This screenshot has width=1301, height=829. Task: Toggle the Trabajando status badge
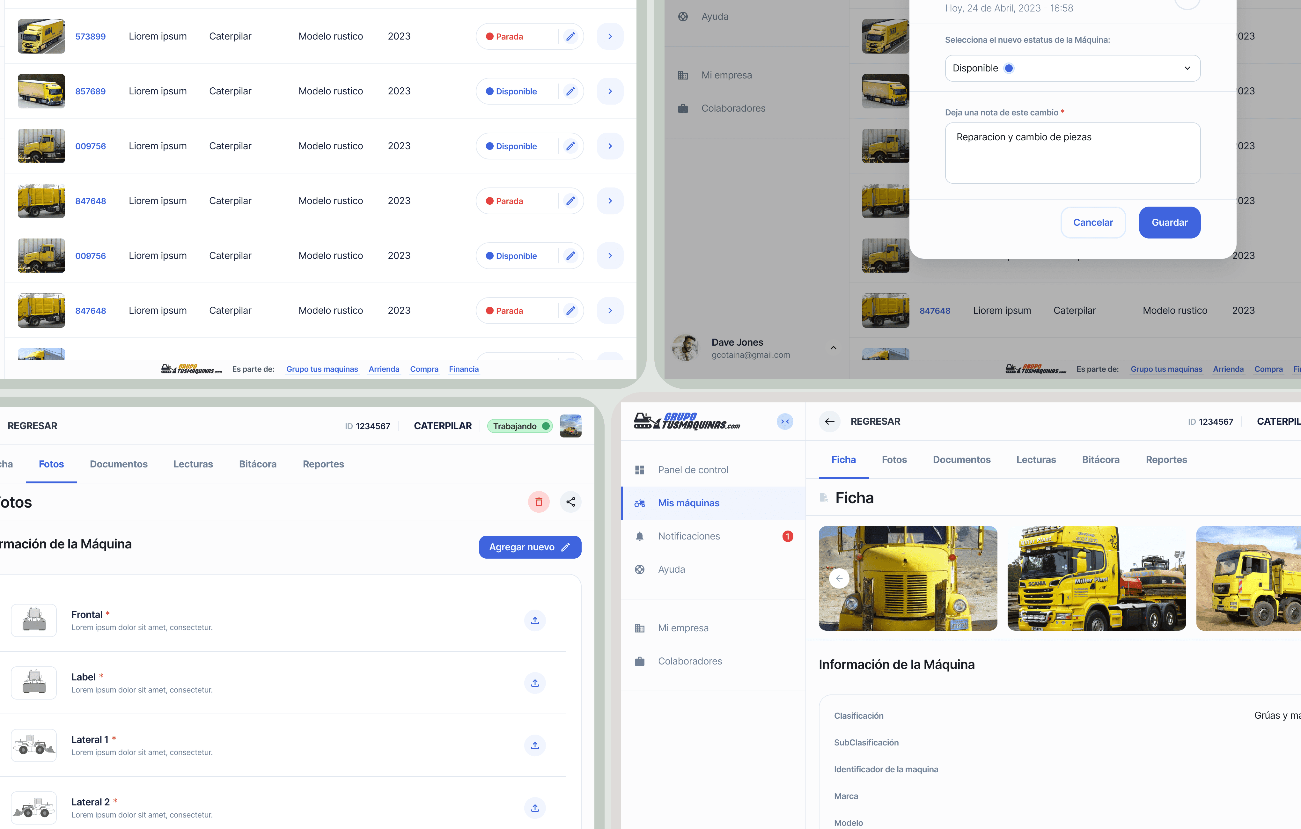tap(520, 426)
